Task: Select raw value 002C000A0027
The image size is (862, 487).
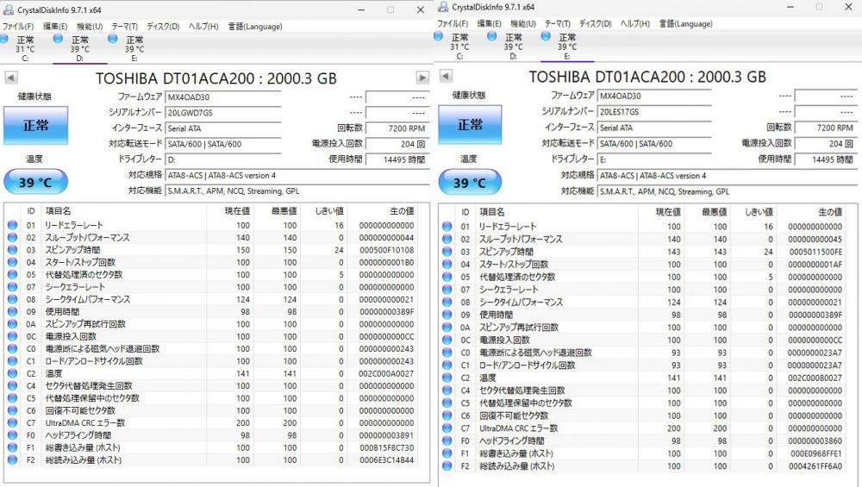Action: point(386,374)
